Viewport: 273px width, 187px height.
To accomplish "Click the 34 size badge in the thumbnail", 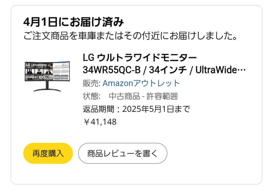I will click(65, 65).
